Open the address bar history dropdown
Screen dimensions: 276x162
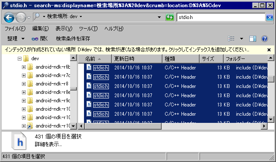[x=159, y=17]
